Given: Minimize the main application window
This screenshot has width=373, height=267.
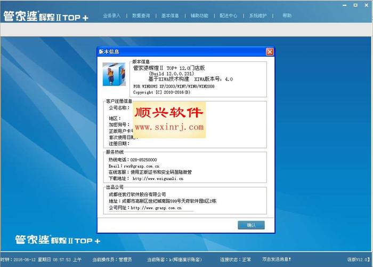Looking at the screenshot, I should [344, 5].
